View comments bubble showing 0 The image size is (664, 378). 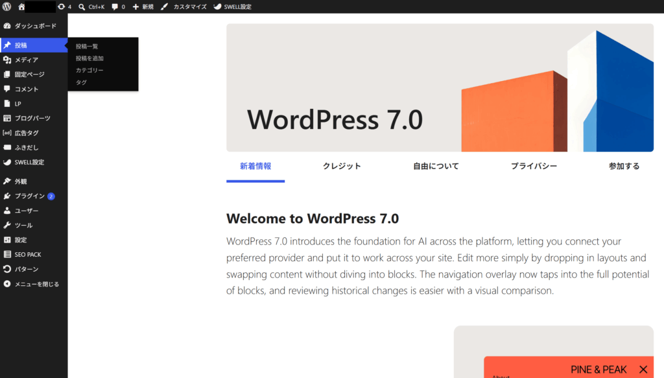pyautogui.click(x=118, y=6)
